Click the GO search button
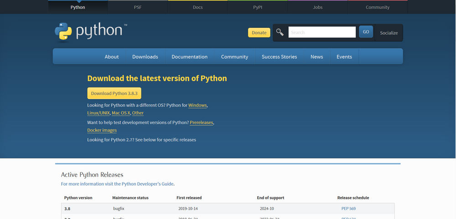This screenshot has height=219, width=456. point(366,31)
